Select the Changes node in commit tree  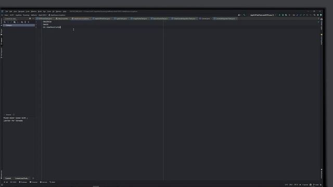19,25
